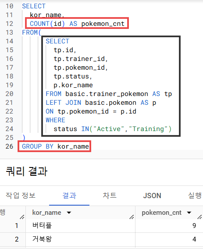Select the pokemon_cnt column header
Viewport: 203px width, 249px height.
[161, 213]
